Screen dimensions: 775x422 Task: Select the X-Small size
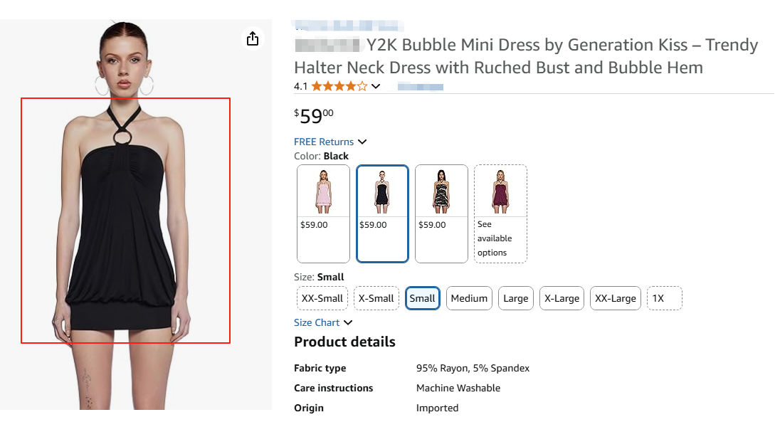click(376, 298)
